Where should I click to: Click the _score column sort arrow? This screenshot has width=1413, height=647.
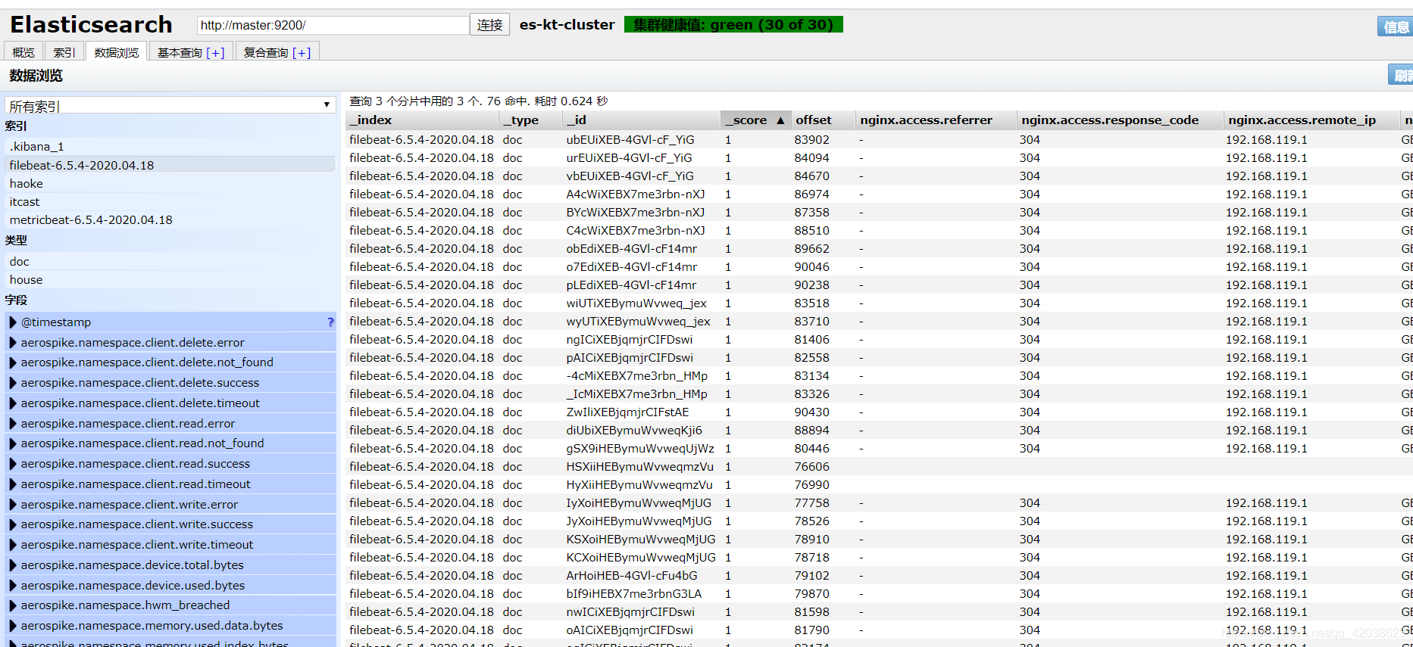pyautogui.click(x=780, y=120)
